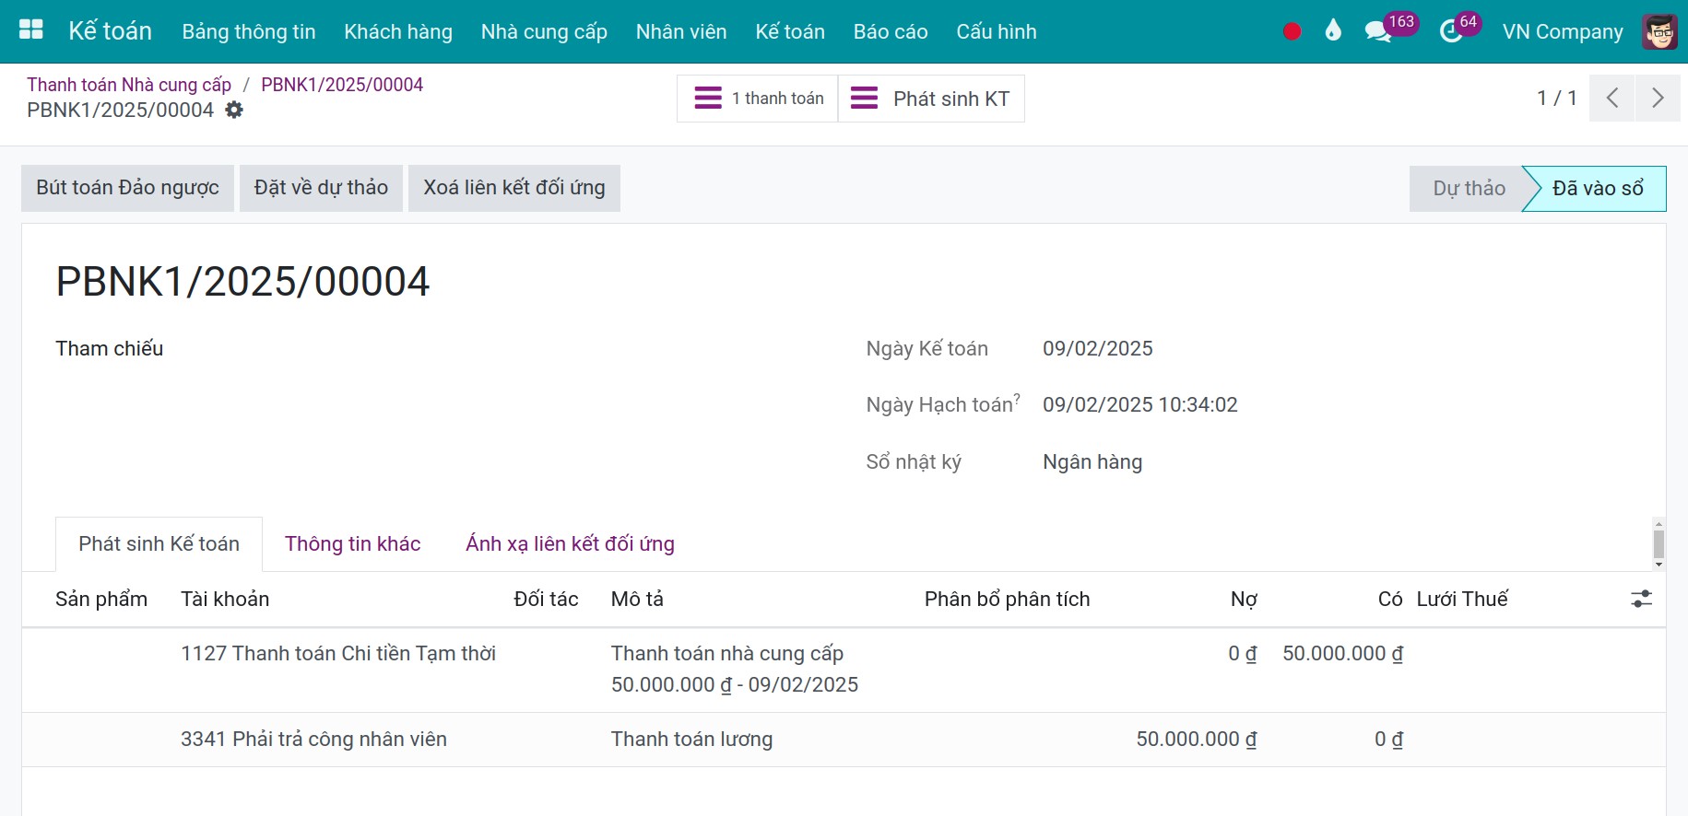Screen dimensions: 1688x816
Task: Click the 'Nợ' column header
Action: (1244, 600)
